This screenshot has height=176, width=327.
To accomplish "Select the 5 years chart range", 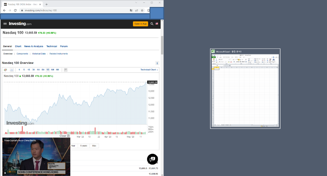I will click(x=84, y=146).
